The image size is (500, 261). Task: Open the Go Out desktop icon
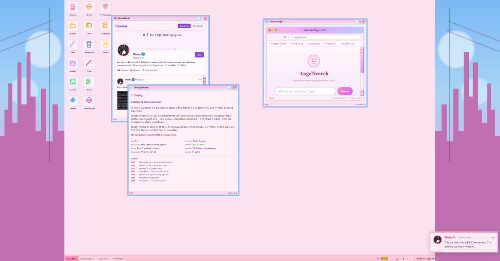point(89,7)
